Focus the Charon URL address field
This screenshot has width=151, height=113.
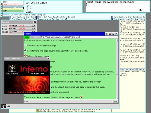79,37
